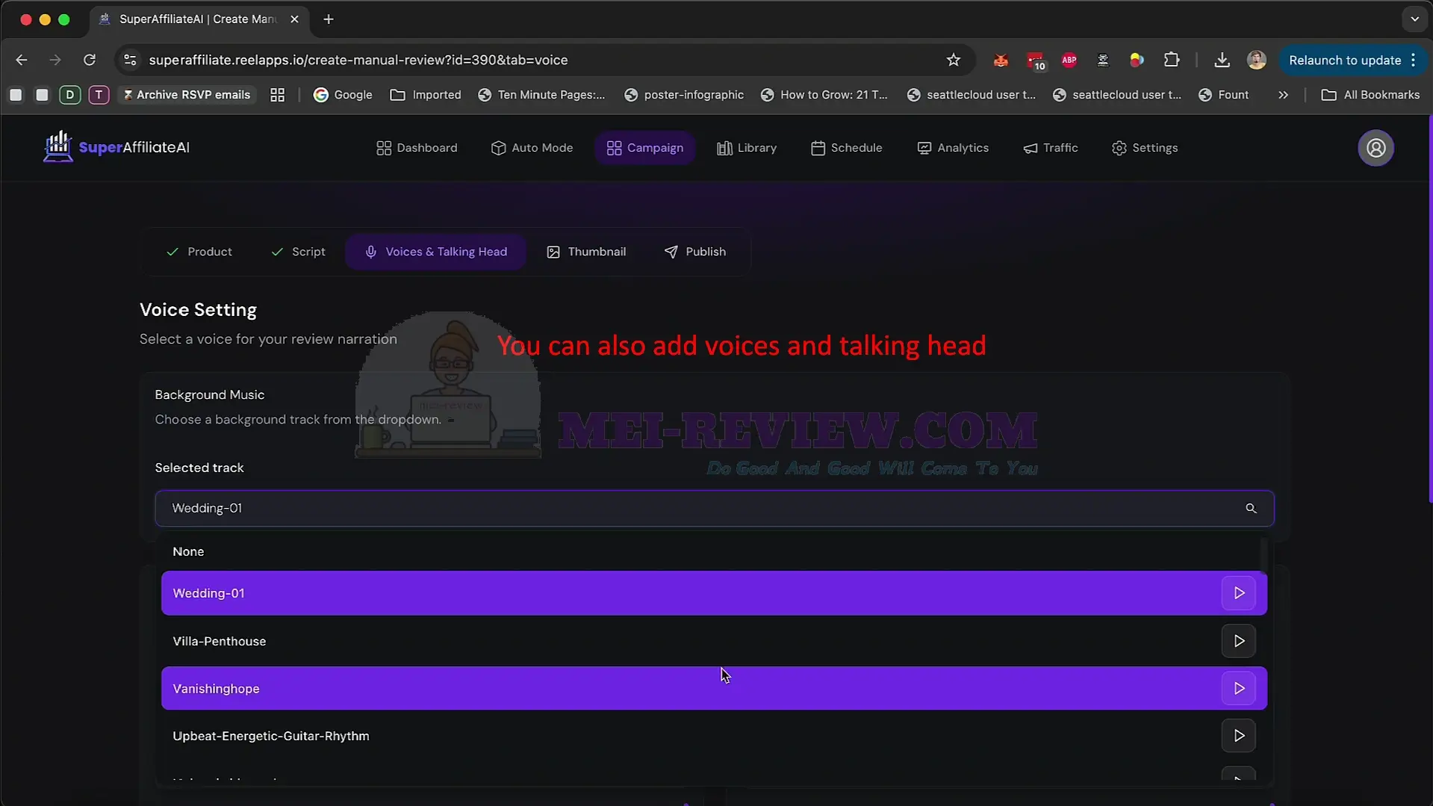Image resolution: width=1433 pixels, height=806 pixels.
Task: Click the search icon in track field
Action: click(1251, 509)
